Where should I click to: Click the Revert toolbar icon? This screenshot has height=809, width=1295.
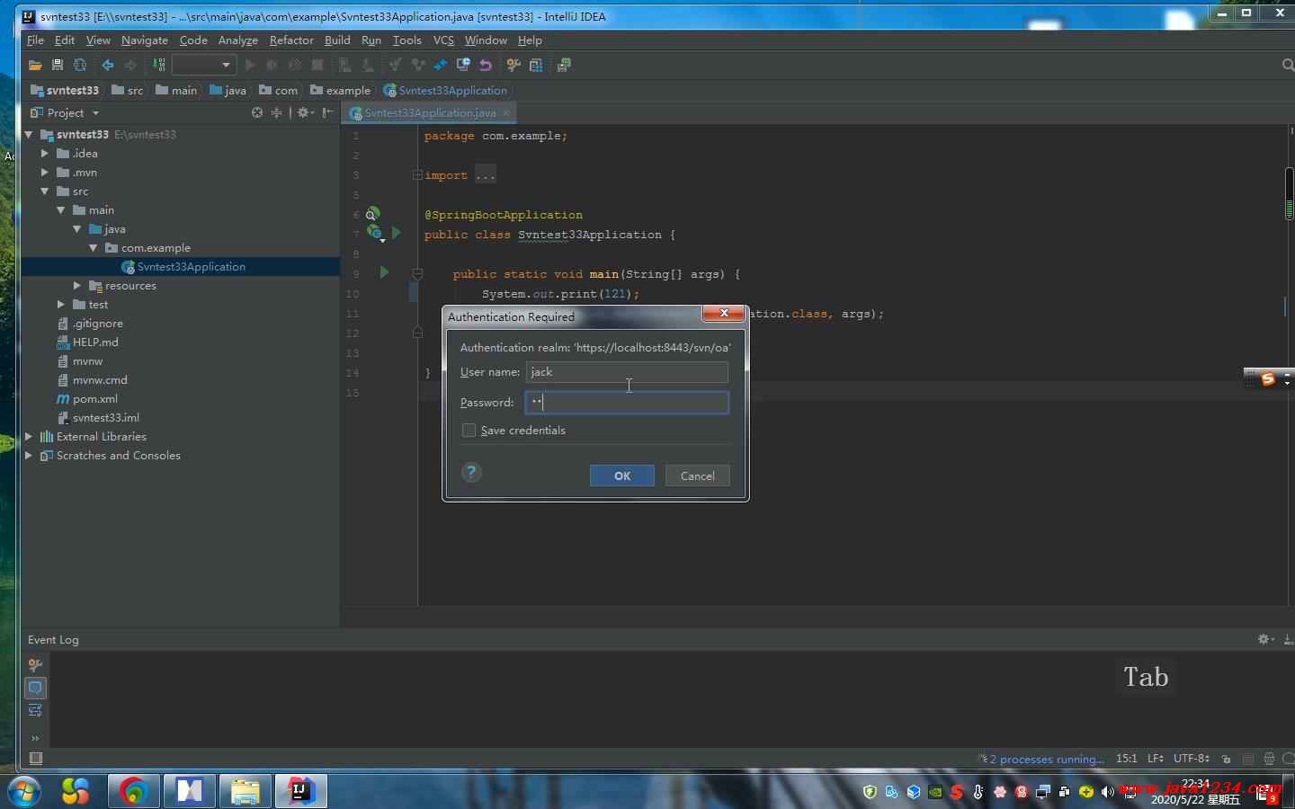click(486, 65)
